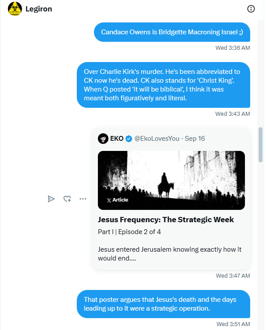The height and width of the screenshot is (330, 266).
Task: Click Jesus entered Jerusalem excerpt text
Action: click(x=169, y=254)
